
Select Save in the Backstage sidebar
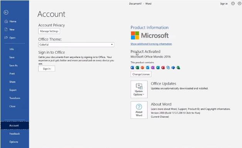[12, 57]
